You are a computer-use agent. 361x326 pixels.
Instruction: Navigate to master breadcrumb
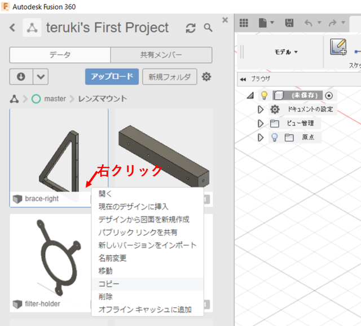[55, 99]
